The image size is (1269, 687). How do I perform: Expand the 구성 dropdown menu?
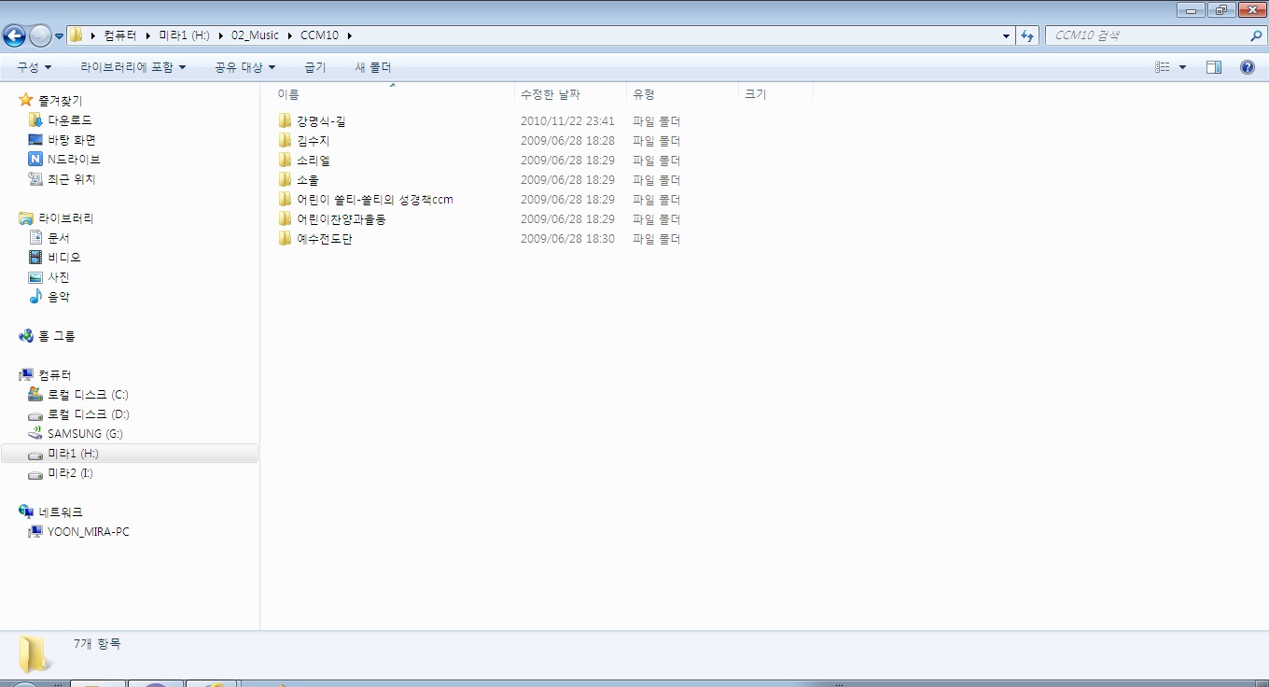(x=34, y=67)
